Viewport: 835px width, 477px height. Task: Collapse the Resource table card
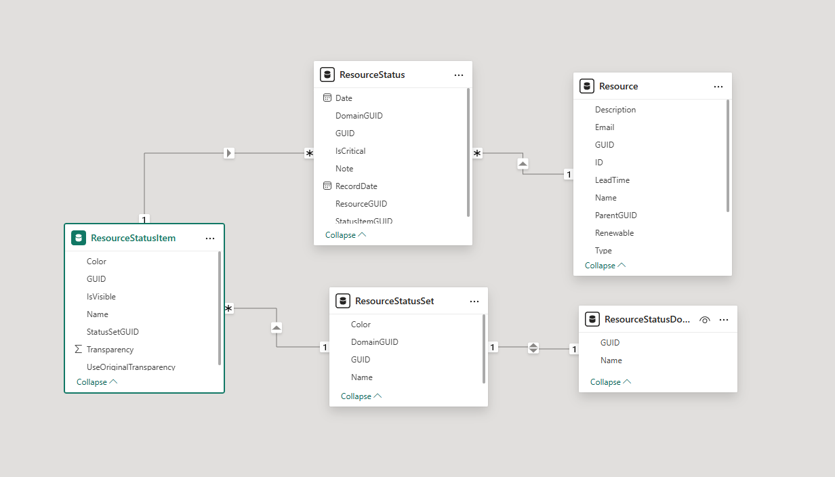[x=605, y=266]
